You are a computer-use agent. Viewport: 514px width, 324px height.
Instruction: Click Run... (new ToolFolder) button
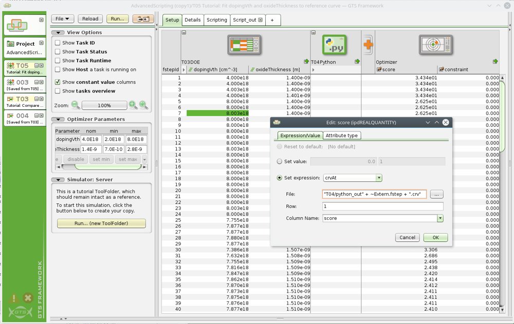pos(101,223)
